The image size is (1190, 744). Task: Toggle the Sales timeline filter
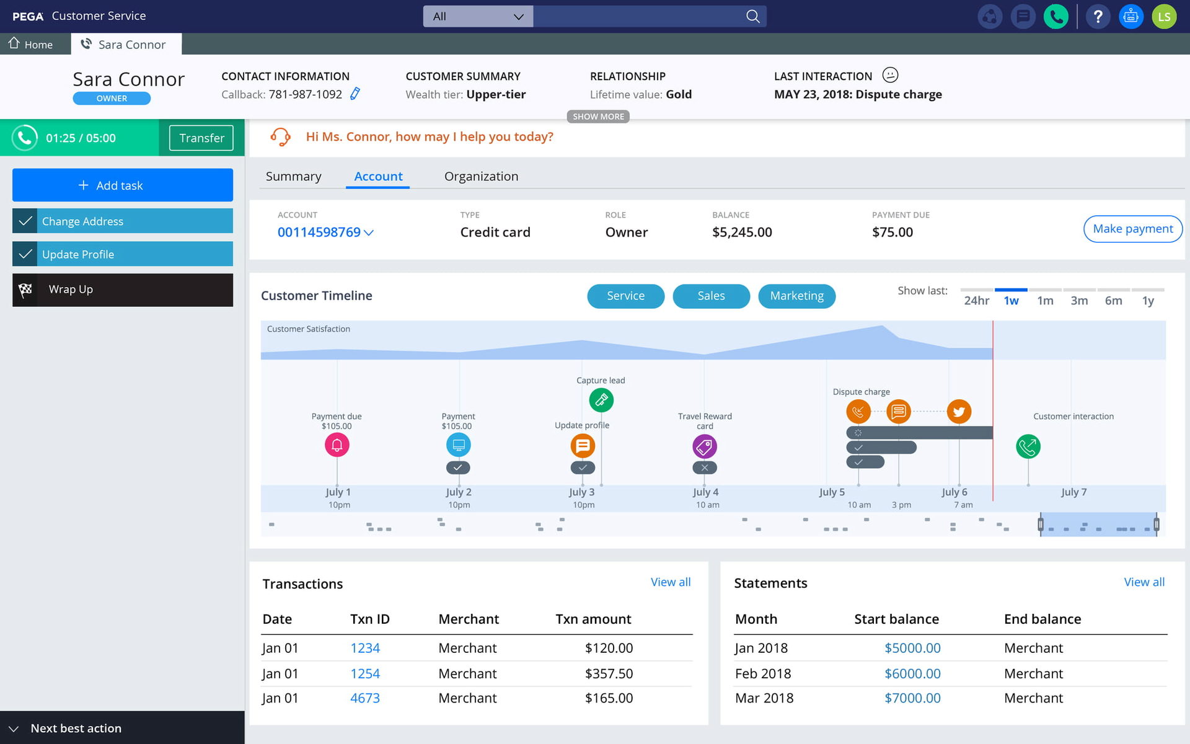711,296
